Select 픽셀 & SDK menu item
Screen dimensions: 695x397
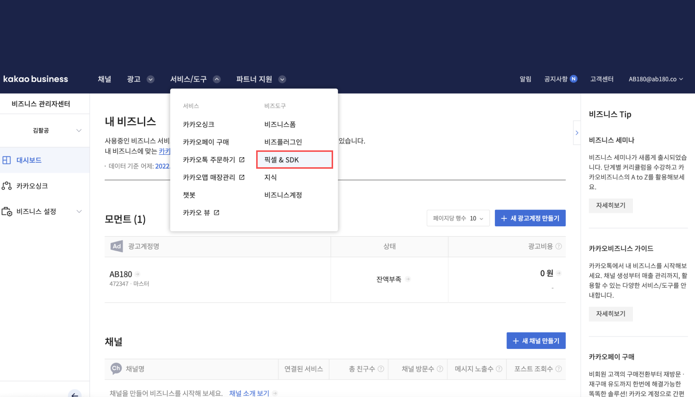tap(294, 160)
